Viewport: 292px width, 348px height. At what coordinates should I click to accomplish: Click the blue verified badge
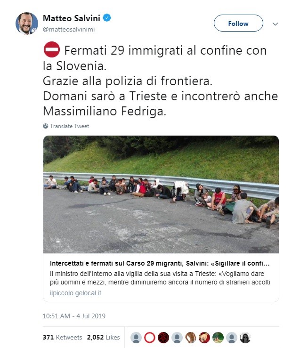tap(107, 18)
